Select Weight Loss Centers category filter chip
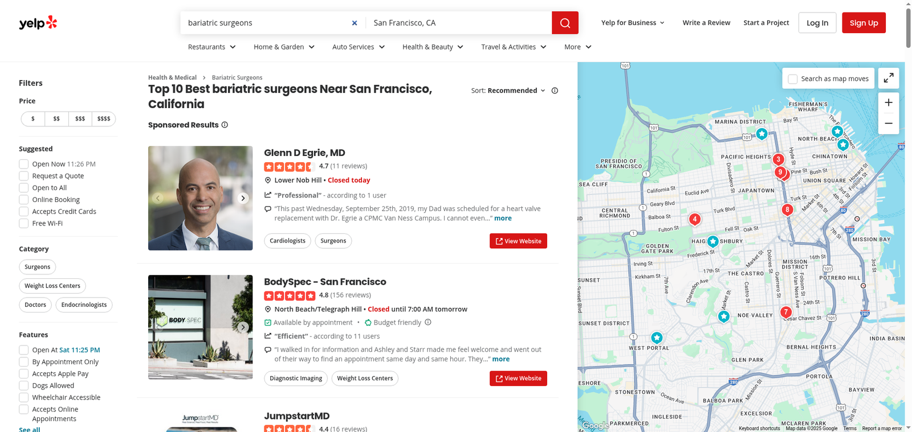912x432 pixels. (x=52, y=286)
